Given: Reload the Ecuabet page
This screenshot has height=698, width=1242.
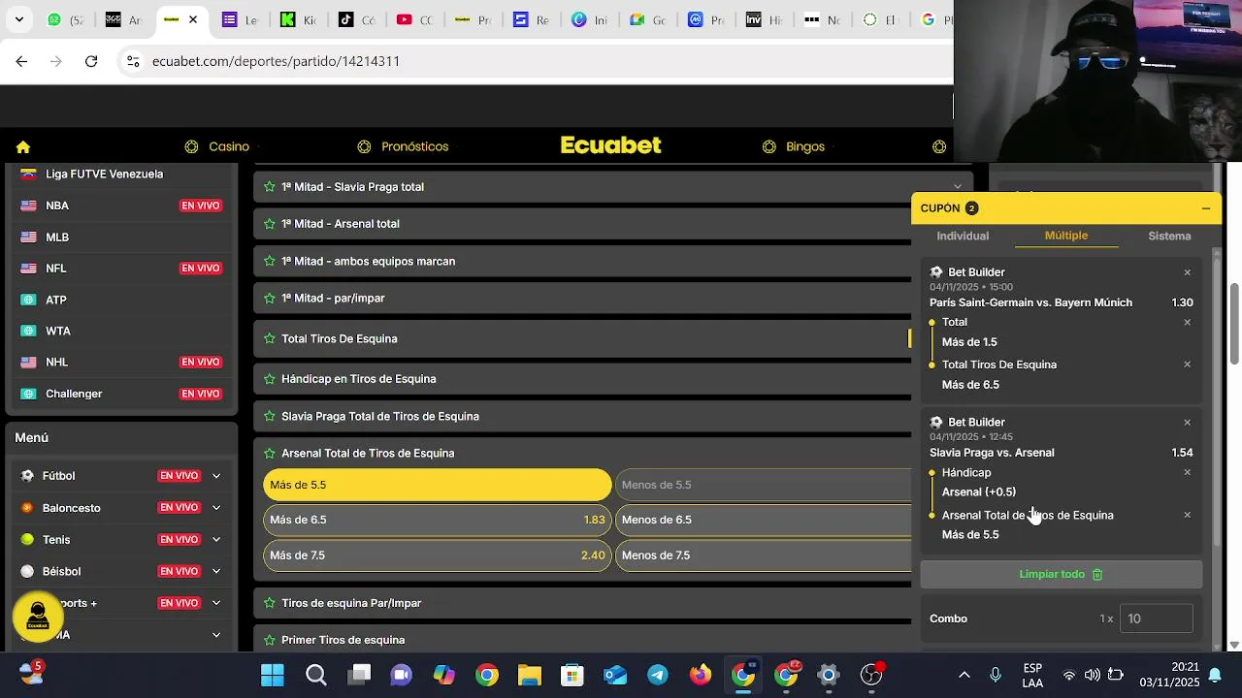Looking at the screenshot, I should 91,61.
